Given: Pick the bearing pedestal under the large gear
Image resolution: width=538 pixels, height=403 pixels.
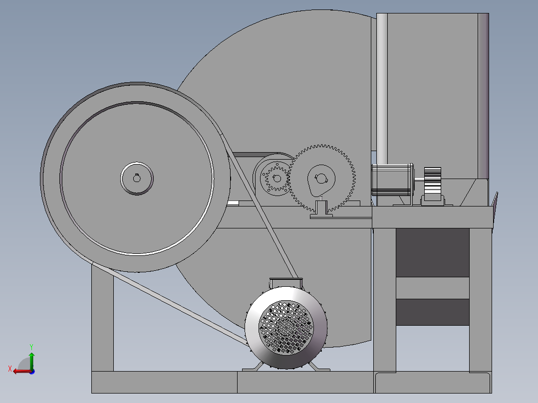Looking at the screenshot, I should (x=321, y=209).
